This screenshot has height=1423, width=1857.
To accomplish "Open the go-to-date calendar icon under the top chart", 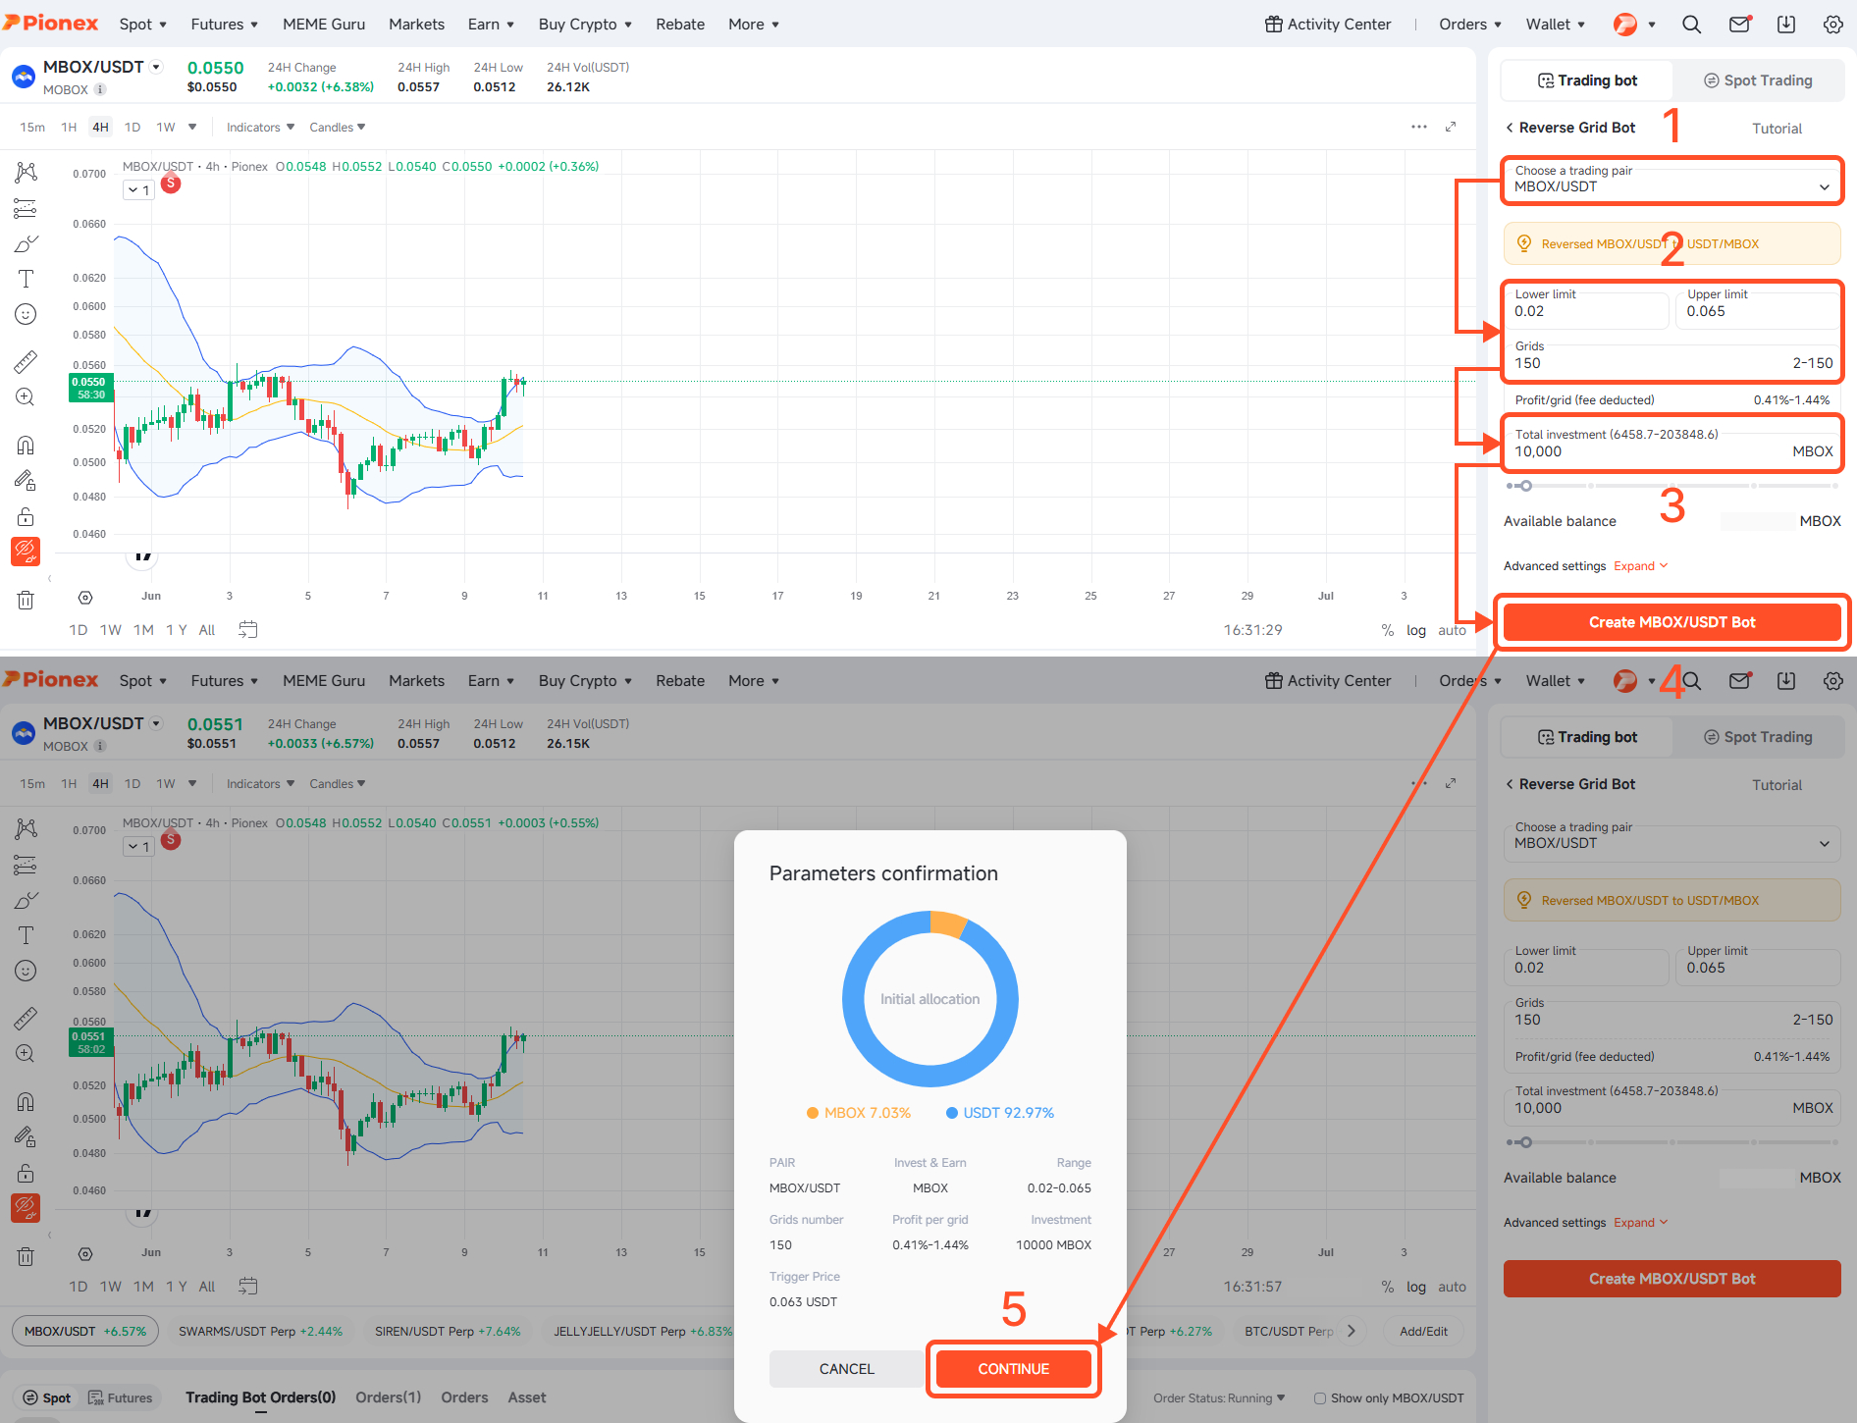I will click(248, 629).
